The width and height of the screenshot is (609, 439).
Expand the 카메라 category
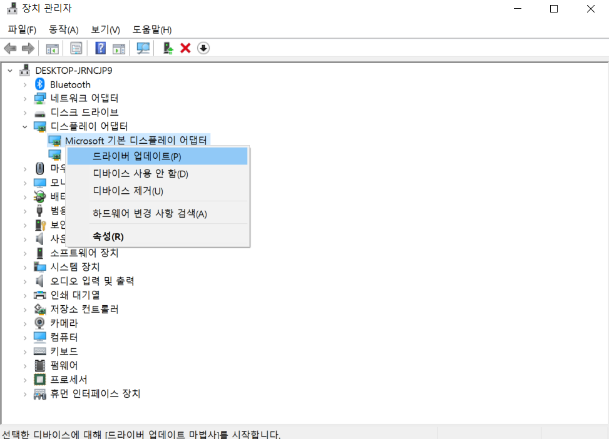(25, 323)
